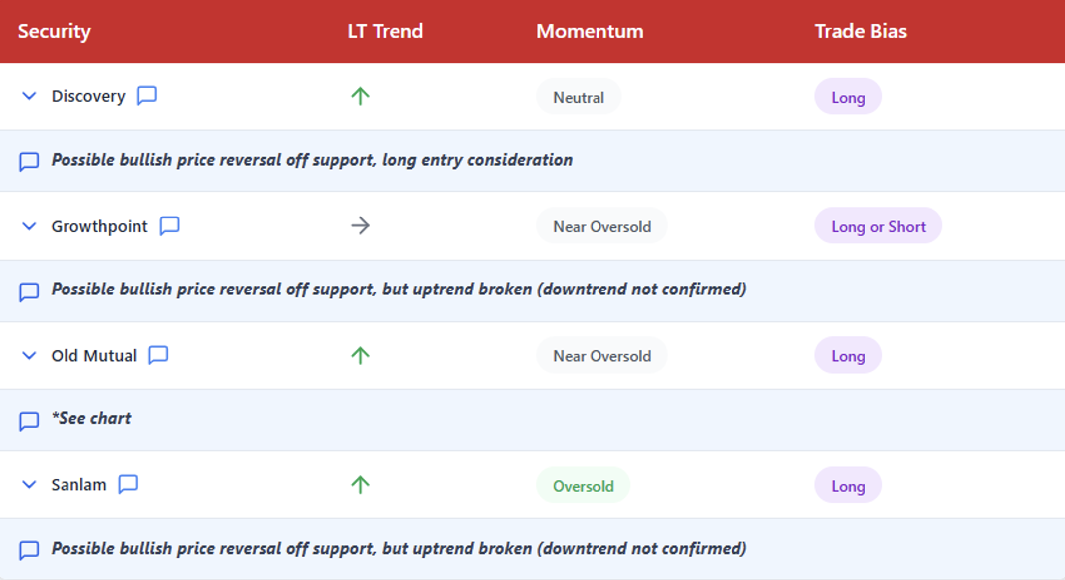Screen dimensions: 1065x580
Task: Click the note icon beside '*See chart'
Action: pos(29,421)
